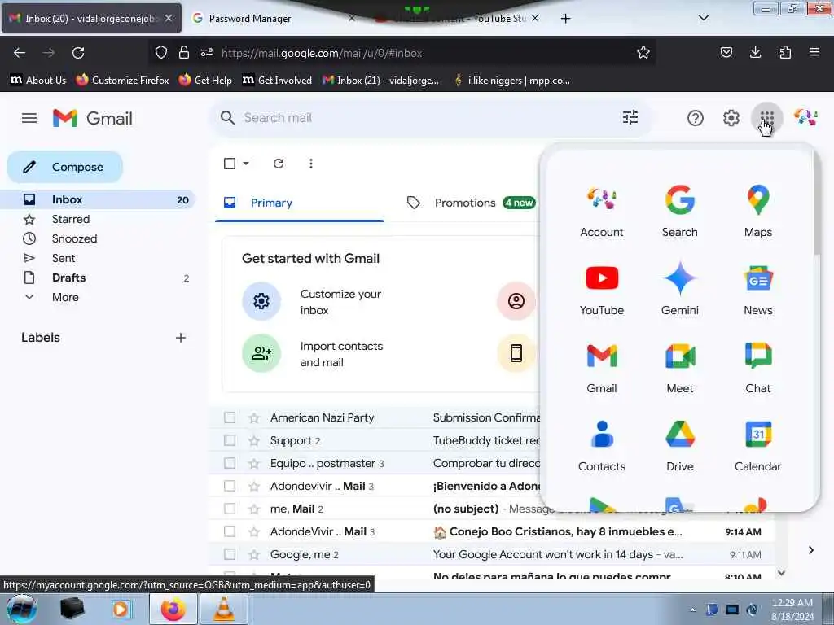
Task: Star the Google, me email
Action: (254, 554)
